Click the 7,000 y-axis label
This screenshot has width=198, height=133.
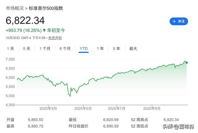10,59
